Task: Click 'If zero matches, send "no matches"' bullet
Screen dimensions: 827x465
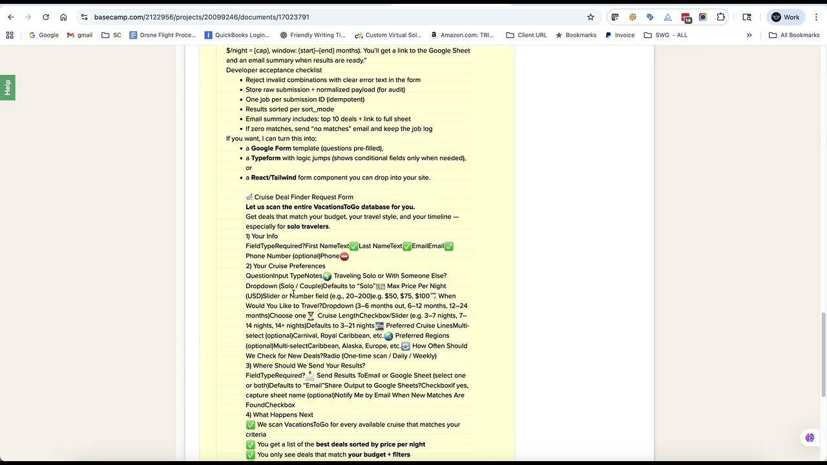Action: coord(339,129)
